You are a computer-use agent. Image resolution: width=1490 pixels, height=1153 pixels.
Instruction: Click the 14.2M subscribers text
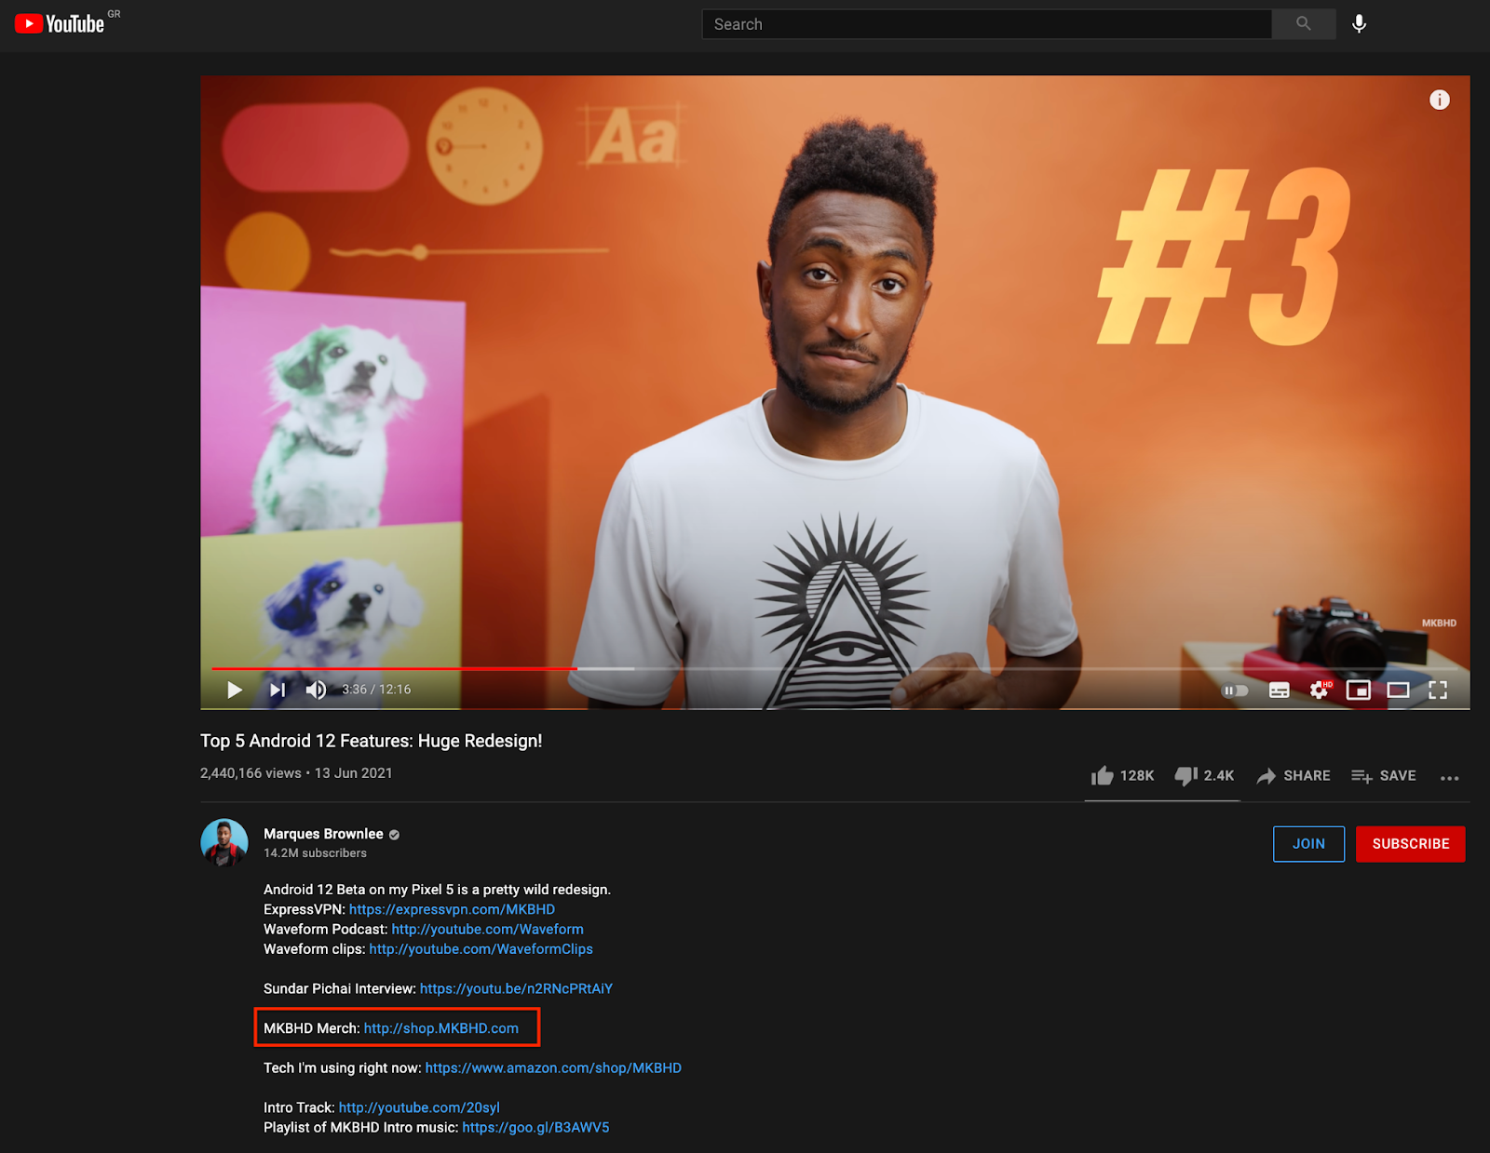coord(315,853)
